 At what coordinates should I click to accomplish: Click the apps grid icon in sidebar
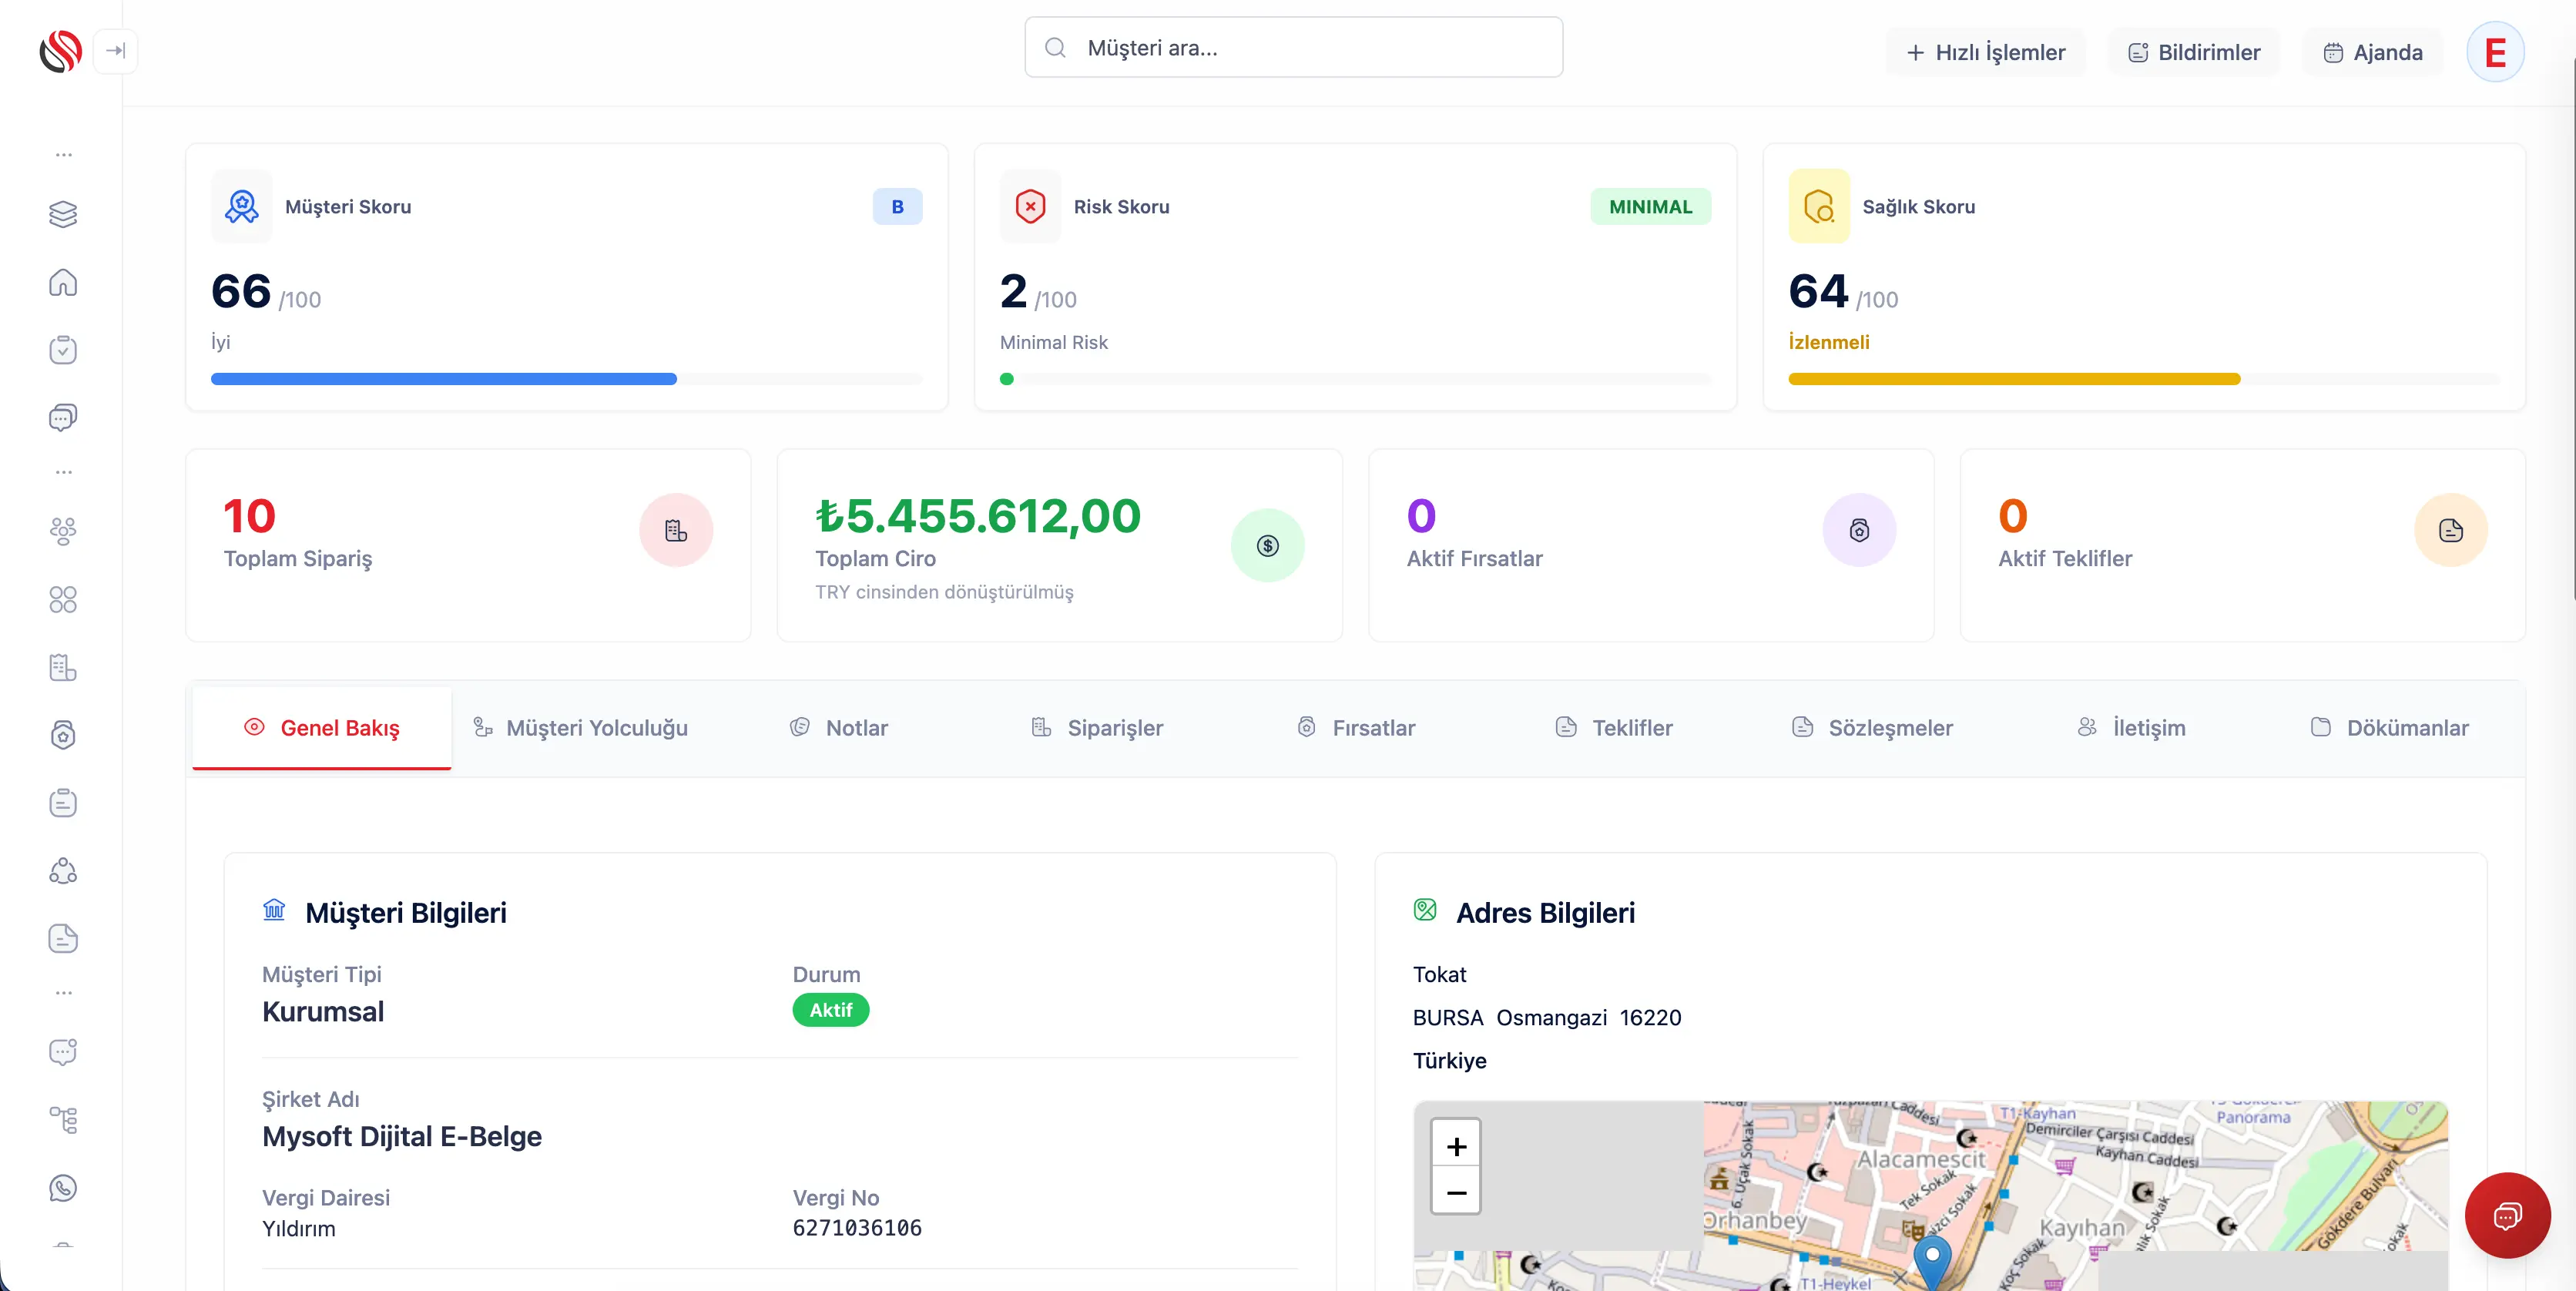[63, 599]
